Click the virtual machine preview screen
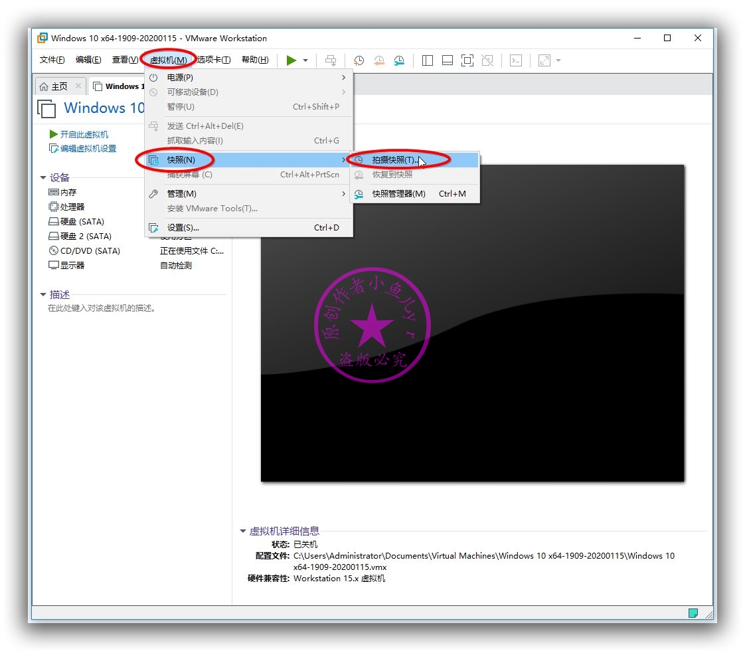This screenshot has width=745, height=651. [x=472, y=323]
